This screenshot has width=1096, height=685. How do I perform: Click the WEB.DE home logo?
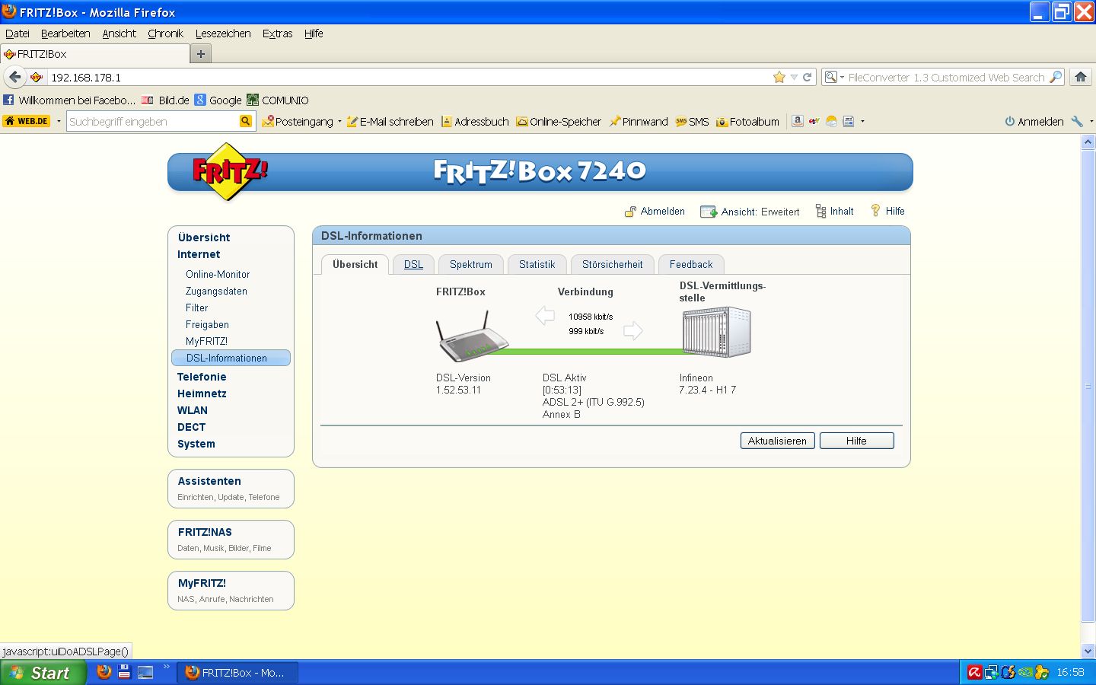[27, 121]
